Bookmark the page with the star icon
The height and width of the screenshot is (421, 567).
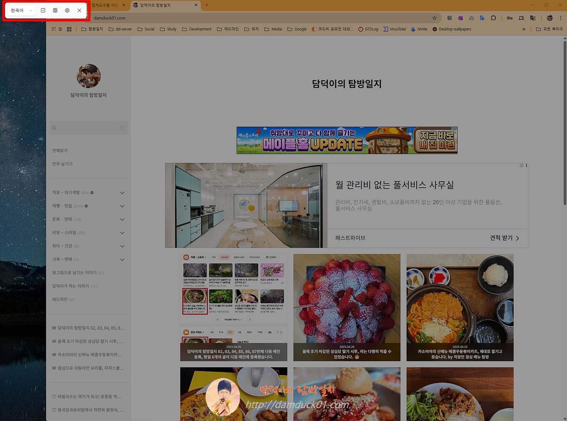(434, 18)
